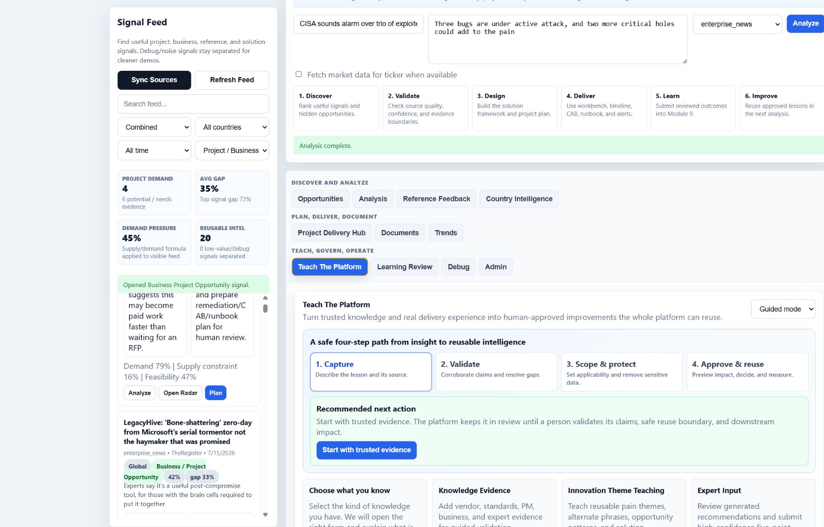824x527 pixels.
Task: Open the All time range dropdown
Action: tap(154, 150)
